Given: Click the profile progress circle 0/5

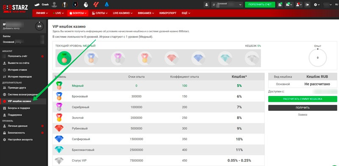Looking at the screenshot, I should 39,26.
